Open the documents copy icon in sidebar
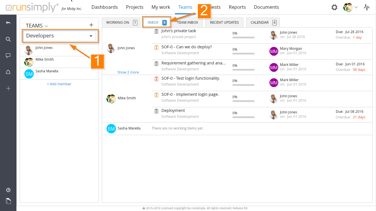The width and height of the screenshot is (376, 211). 8,201
